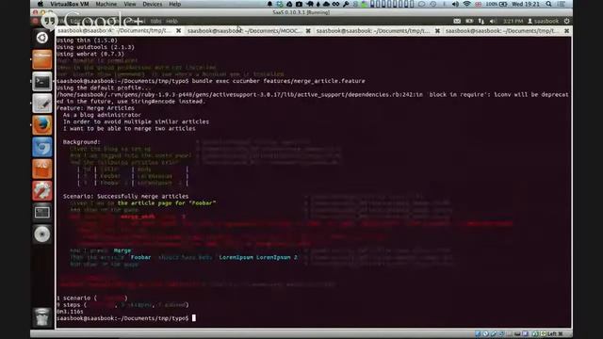
Task: Open Ubuntu sound volume indicator
Action: [493, 21]
